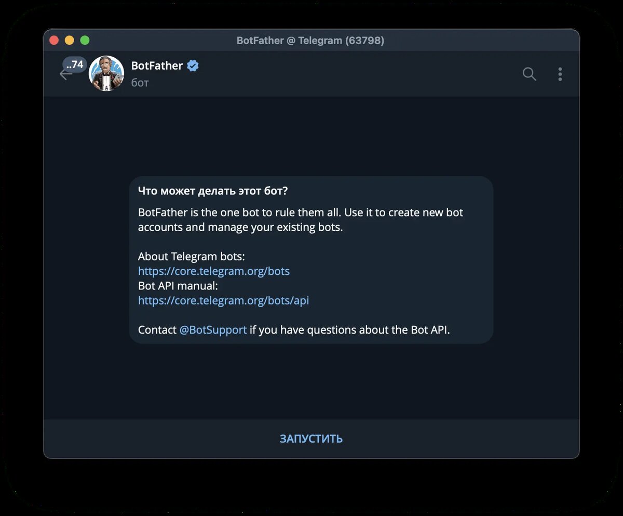The height and width of the screenshot is (516, 623).
Task: Click the ЗАПУСТИТЬ start button
Action: pos(311,439)
